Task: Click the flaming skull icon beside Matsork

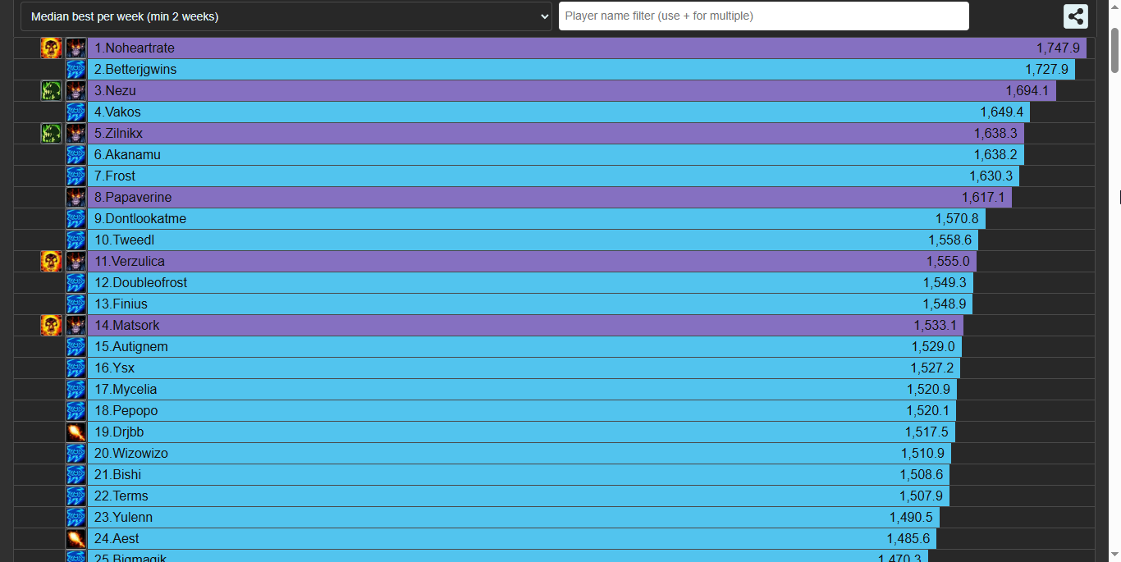Action: (51, 326)
